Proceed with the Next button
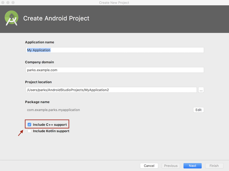 click(x=192, y=166)
